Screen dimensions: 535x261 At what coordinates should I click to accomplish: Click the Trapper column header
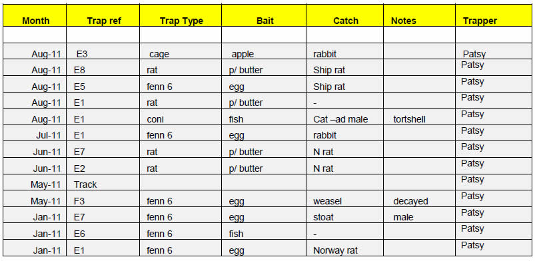tap(494, 16)
